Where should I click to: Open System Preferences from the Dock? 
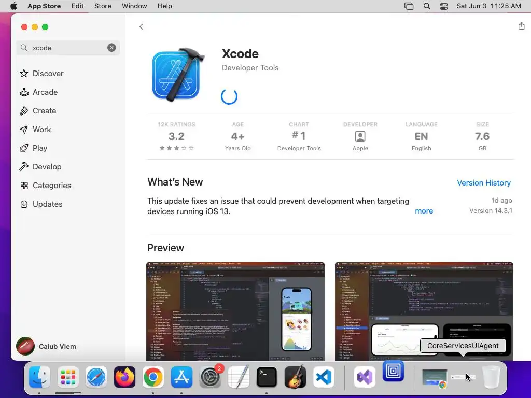210,377
